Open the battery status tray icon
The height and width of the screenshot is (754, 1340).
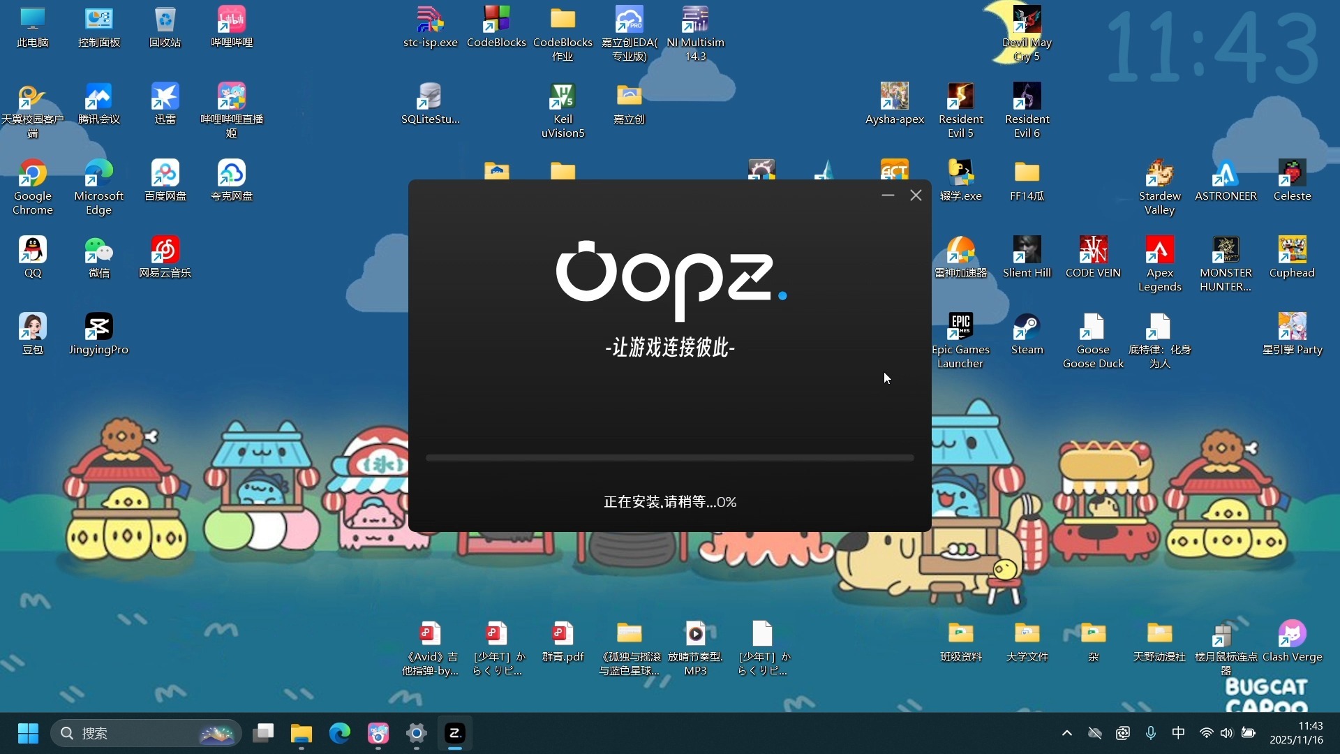point(1249,733)
